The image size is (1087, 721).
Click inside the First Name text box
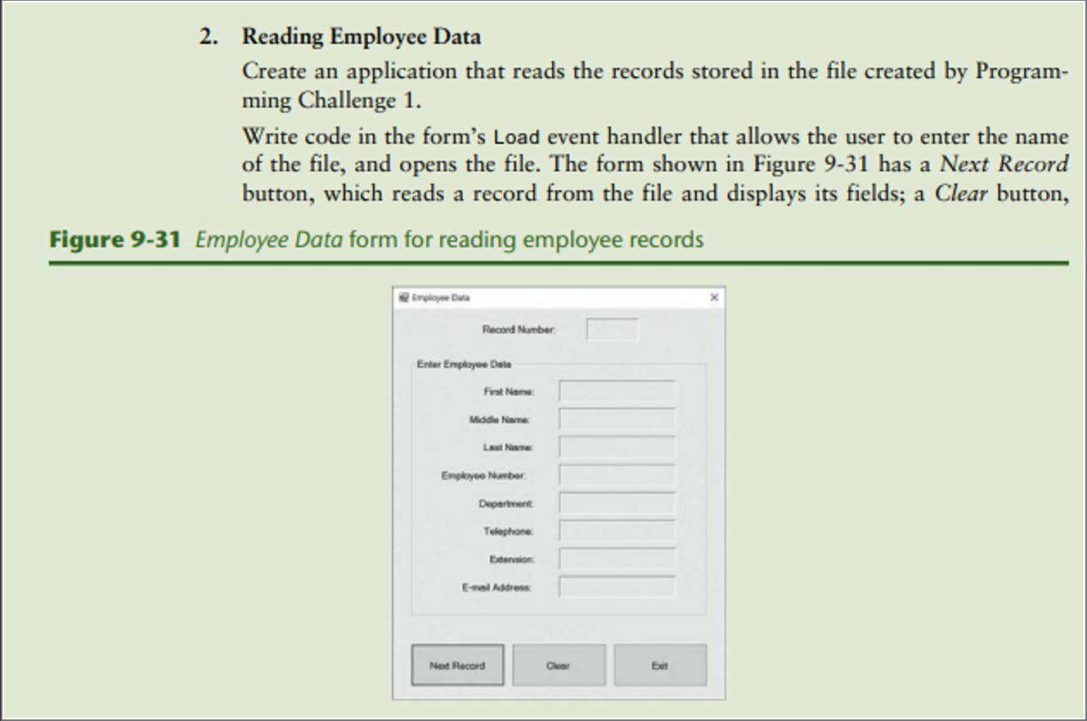[617, 391]
